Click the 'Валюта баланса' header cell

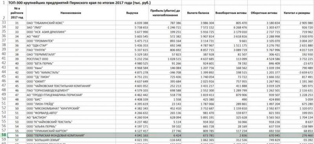coord(198,13)
